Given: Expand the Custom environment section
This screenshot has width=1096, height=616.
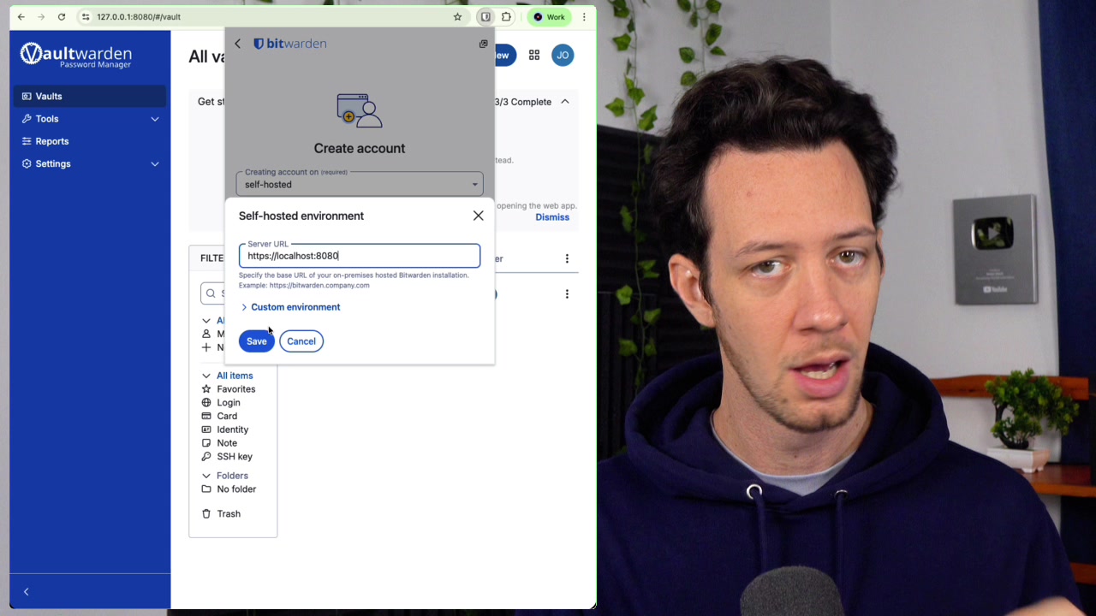Looking at the screenshot, I should coord(291,307).
